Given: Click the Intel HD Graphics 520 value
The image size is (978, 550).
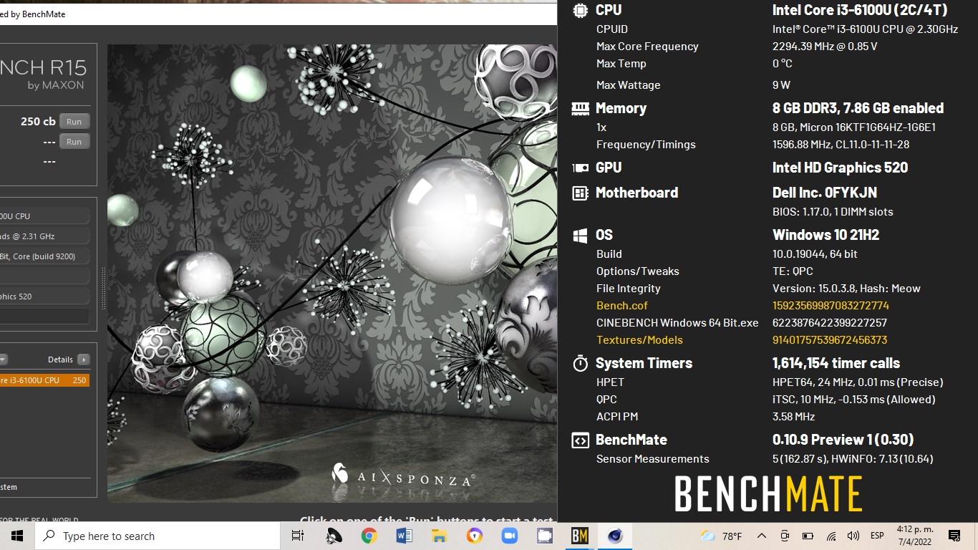Looking at the screenshot, I should coord(840,168).
